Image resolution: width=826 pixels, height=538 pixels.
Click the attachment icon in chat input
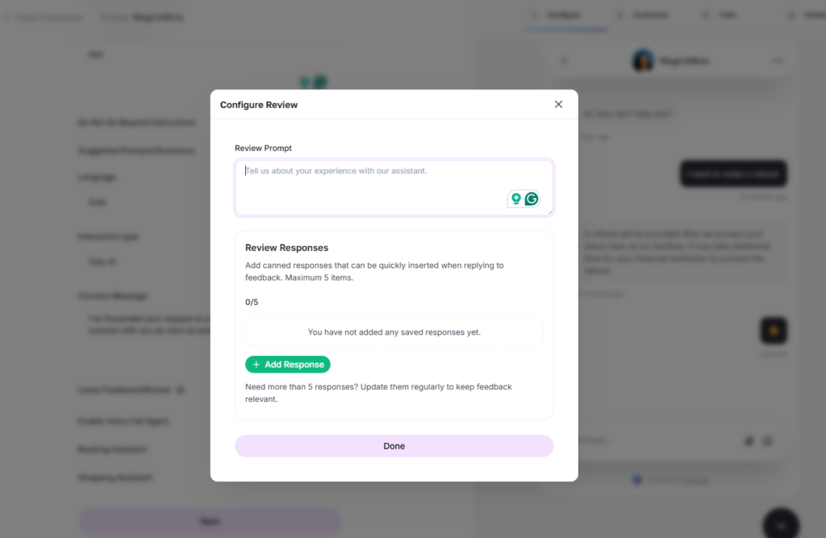point(749,440)
